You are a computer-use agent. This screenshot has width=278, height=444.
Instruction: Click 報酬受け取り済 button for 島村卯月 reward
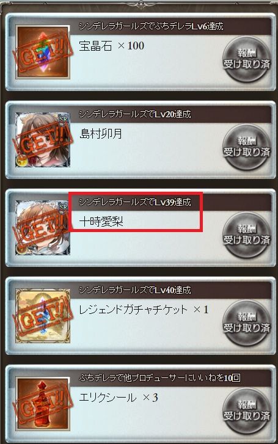pyautogui.click(x=247, y=147)
